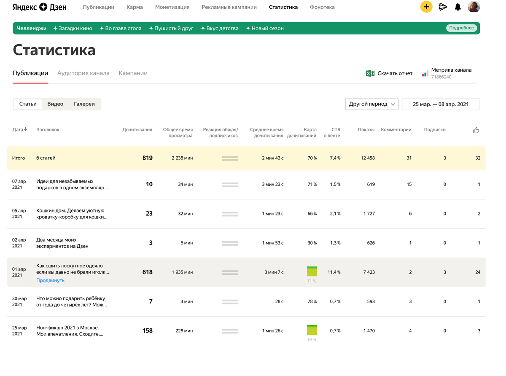Click the green read-map indicator for the 25 мар article

click(312, 330)
